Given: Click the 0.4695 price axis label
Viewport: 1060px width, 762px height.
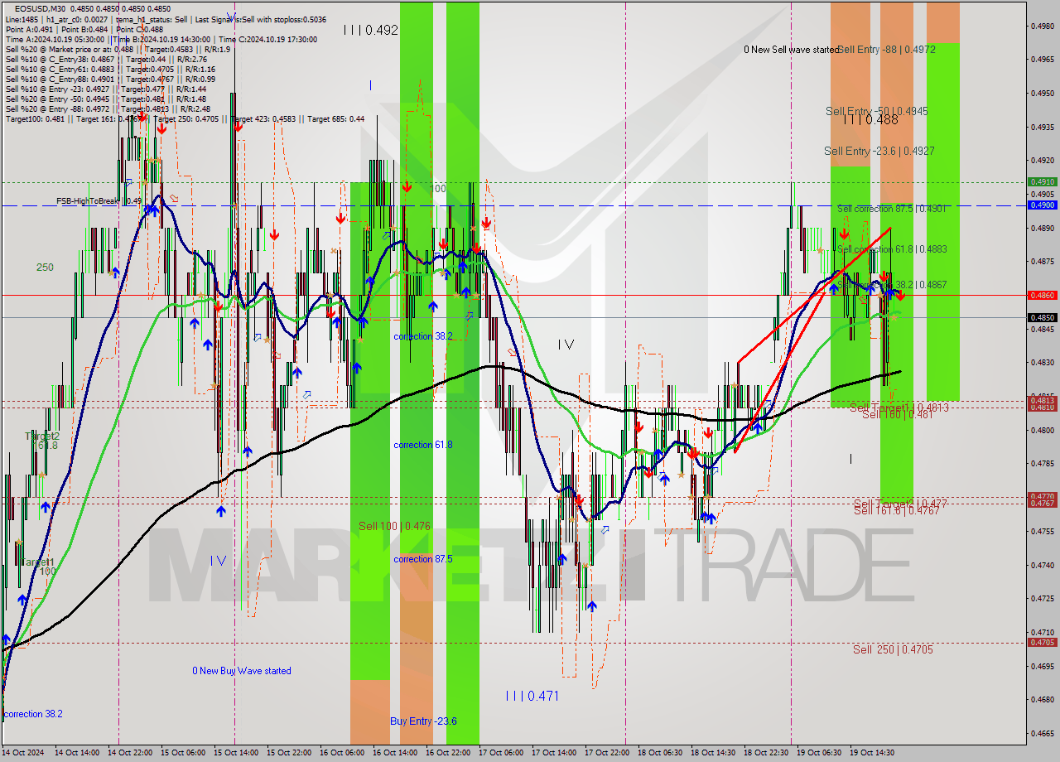Looking at the screenshot, I should click(x=1043, y=665).
